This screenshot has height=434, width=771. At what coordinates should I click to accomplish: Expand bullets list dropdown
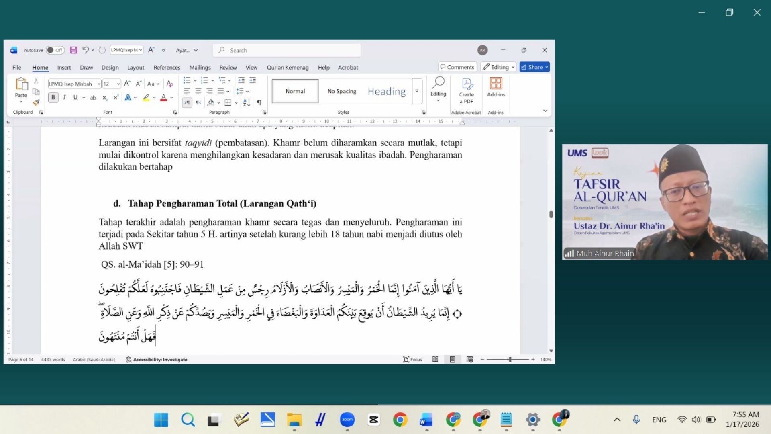coord(195,80)
